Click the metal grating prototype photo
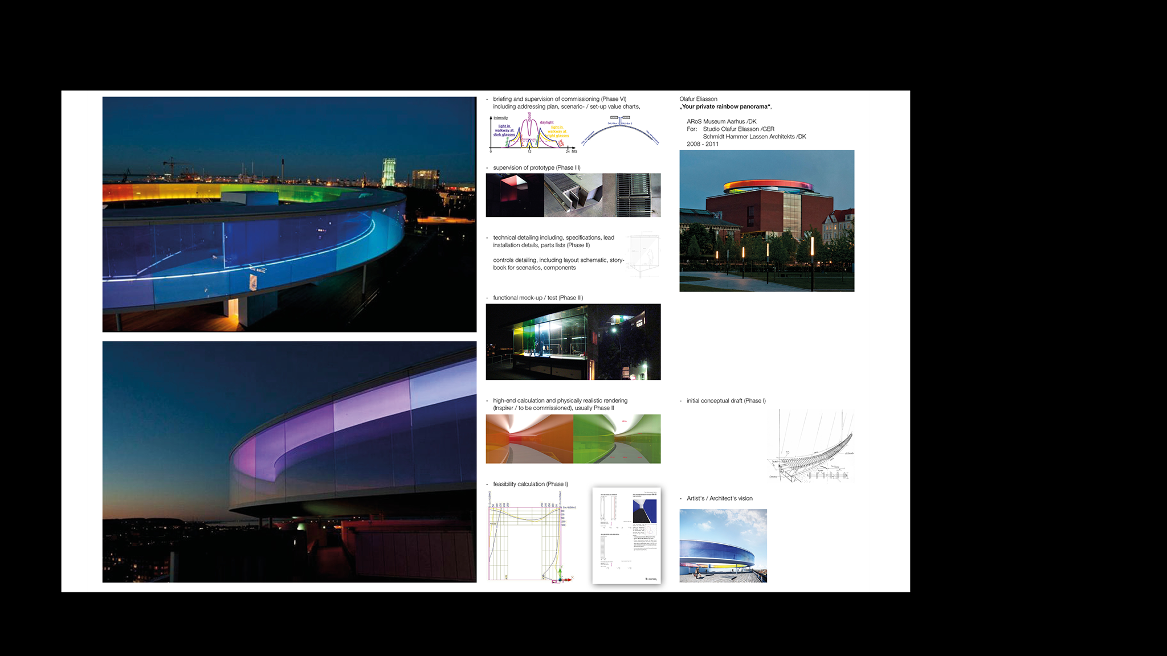Screen dimensions: 1167x656 pyautogui.click(x=633, y=195)
